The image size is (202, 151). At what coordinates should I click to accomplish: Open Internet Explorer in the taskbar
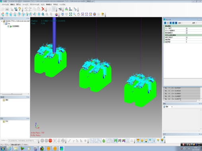click(9, 149)
